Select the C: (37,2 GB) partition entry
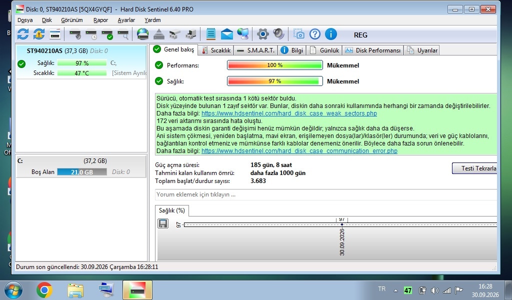 pyautogui.click(x=81, y=166)
